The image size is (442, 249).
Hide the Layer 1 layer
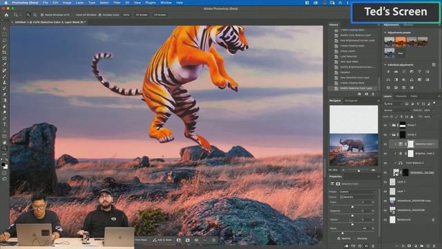pyautogui.click(x=385, y=192)
